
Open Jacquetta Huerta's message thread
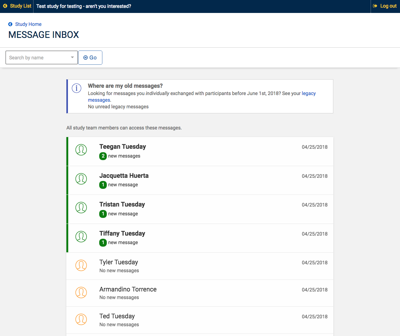click(x=200, y=180)
